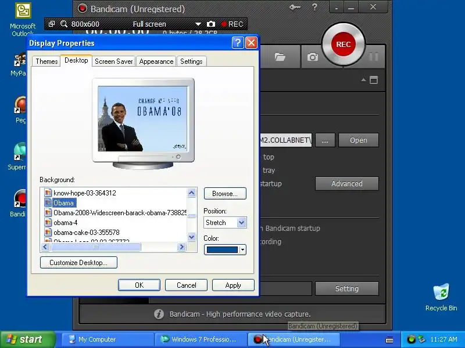
Task: Select obama-cake-03-355578 background item
Action: (x=82, y=232)
